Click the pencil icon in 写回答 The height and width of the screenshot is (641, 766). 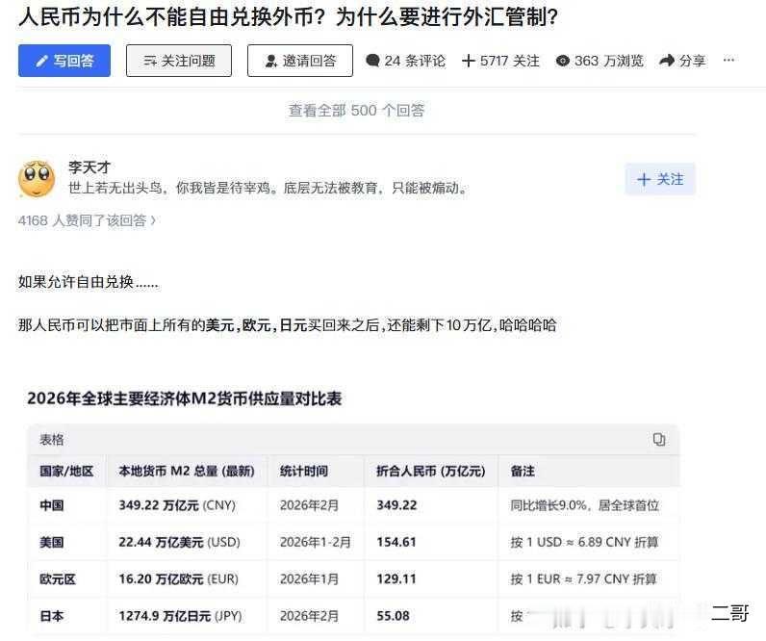pyautogui.click(x=42, y=61)
